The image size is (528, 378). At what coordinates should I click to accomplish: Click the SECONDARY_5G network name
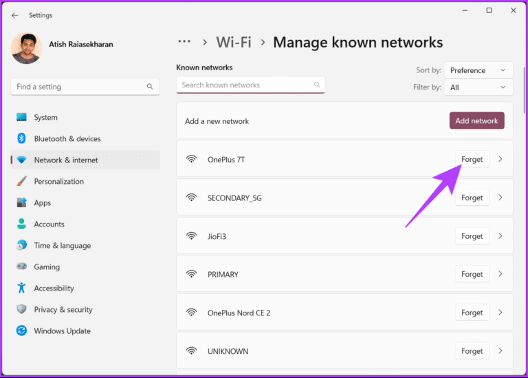tap(234, 198)
